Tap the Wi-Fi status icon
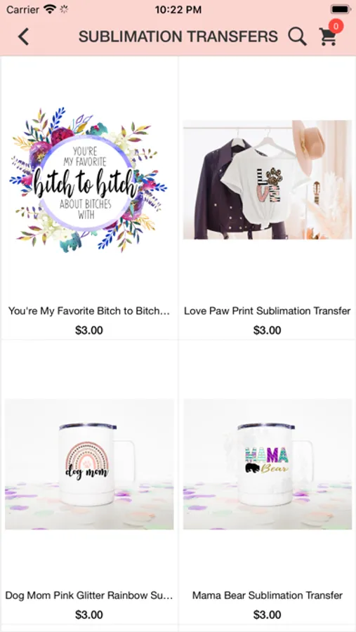356x632 pixels. pos(50,9)
